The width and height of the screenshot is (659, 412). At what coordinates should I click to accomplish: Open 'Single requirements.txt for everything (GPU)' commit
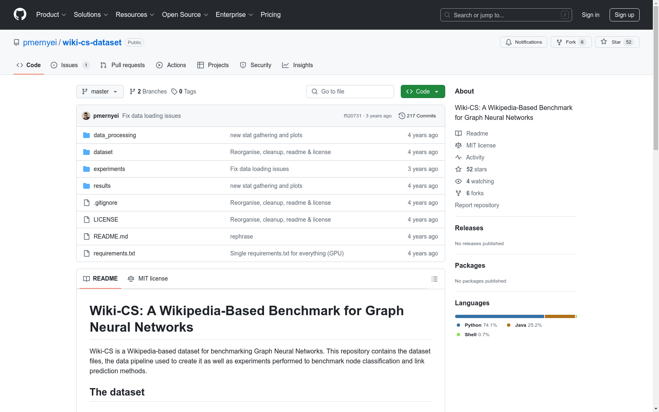287,253
